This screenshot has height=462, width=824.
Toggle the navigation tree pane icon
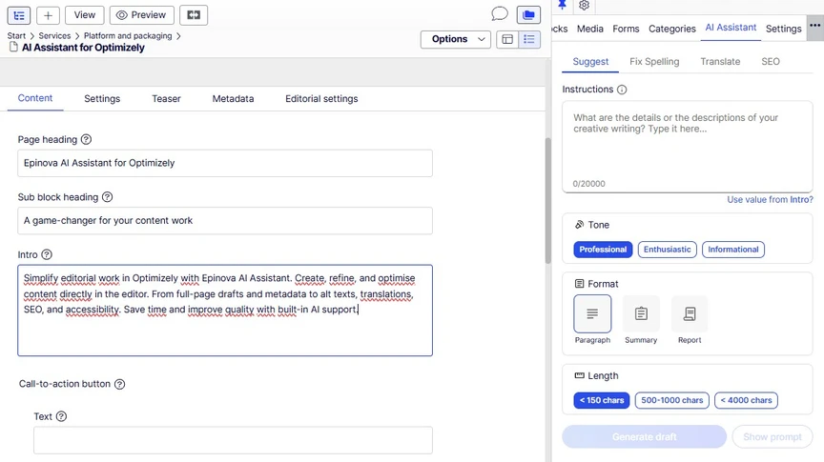(19, 15)
